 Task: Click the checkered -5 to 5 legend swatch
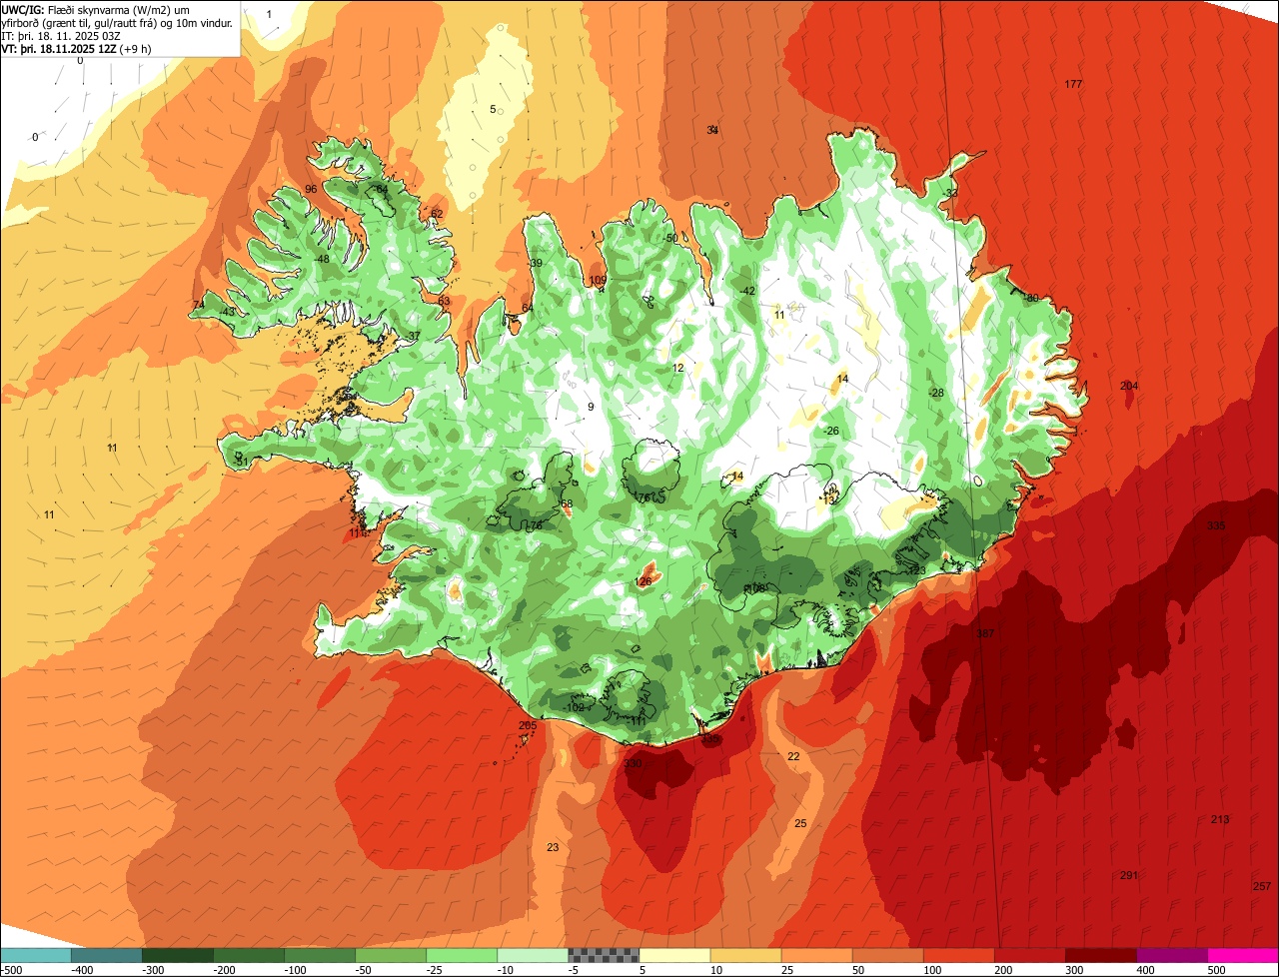(603, 955)
